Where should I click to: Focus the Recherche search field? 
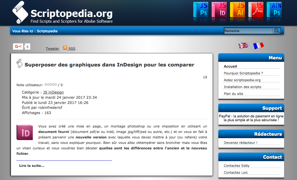(x=248, y=31)
